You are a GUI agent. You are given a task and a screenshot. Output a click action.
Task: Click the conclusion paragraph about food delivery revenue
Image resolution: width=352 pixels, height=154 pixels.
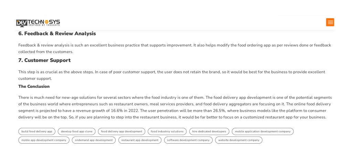[x=175, y=107]
